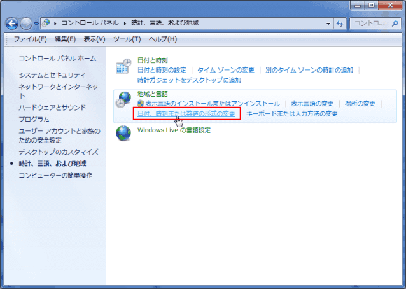The height and width of the screenshot is (289, 406).
Task: Open the 編集(E) menu
Action: pyautogui.click(x=66, y=39)
